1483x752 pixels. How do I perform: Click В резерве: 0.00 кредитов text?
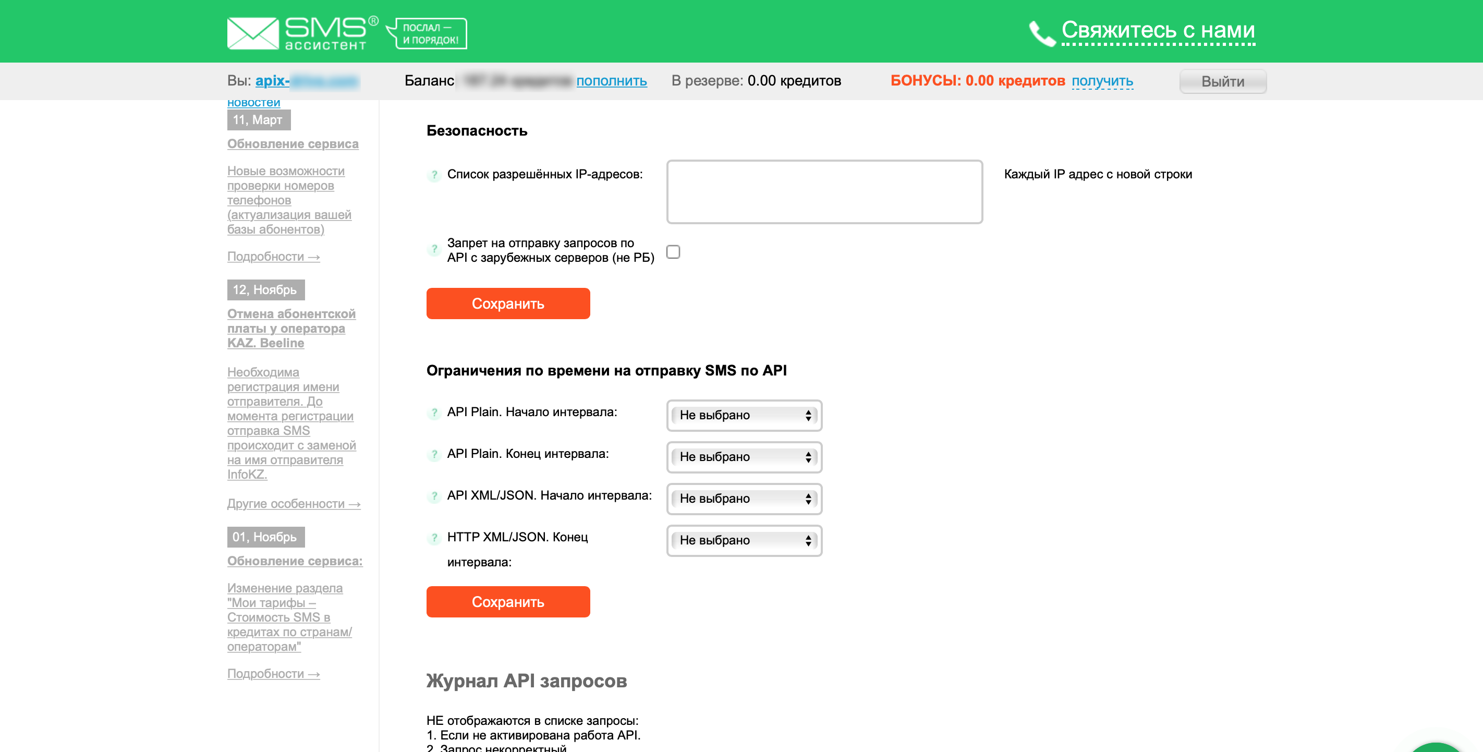pyautogui.click(x=756, y=81)
